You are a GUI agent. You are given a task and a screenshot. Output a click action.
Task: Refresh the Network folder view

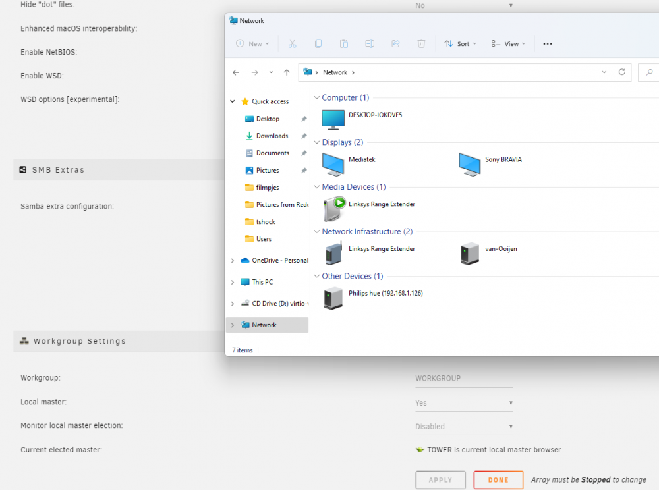(x=621, y=72)
